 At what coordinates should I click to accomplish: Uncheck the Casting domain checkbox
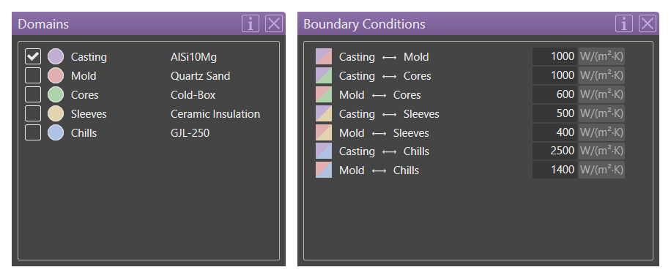(x=33, y=56)
